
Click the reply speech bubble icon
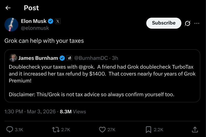(x=10, y=129)
